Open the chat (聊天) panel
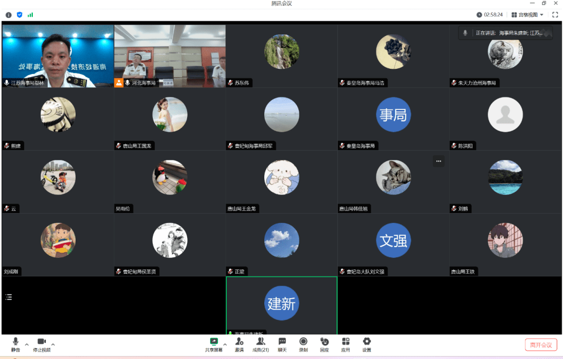The height and width of the screenshot is (359, 563). tap(282, 344)
